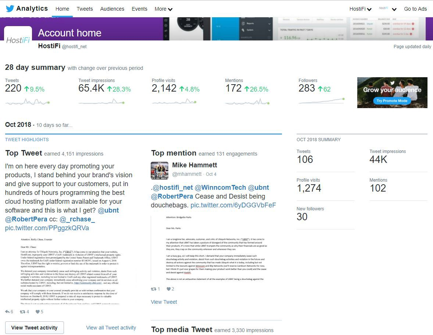Click Go to Ads link
The height and width of the screenshot is (335, 433).
[x=415, y=9]
